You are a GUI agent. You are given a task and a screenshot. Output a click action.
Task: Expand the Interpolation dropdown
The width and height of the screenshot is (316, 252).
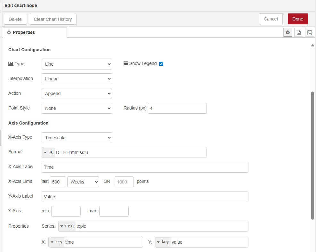pyautogui.click(x=77, y=79)
